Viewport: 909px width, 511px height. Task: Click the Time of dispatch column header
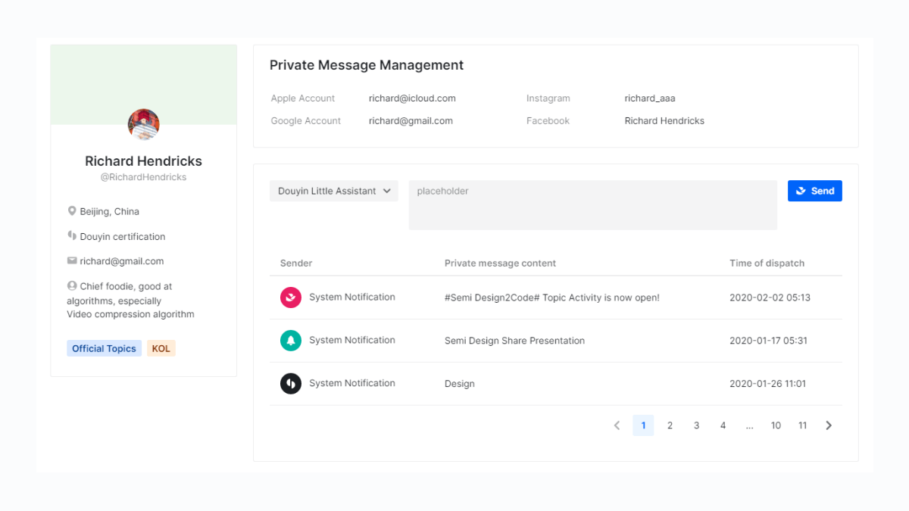point(767,263)
